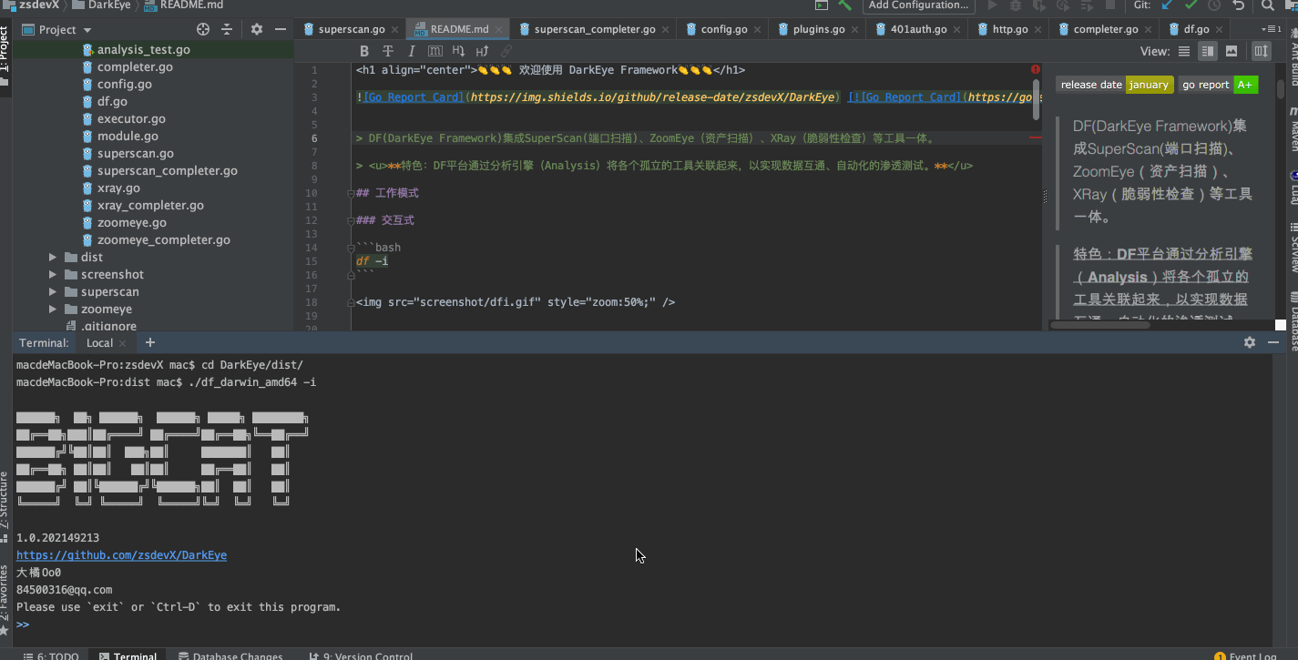The image size is (1298, 660).
Task: Hide the Project panel with minus icon
Action: (x=281, y=29)
